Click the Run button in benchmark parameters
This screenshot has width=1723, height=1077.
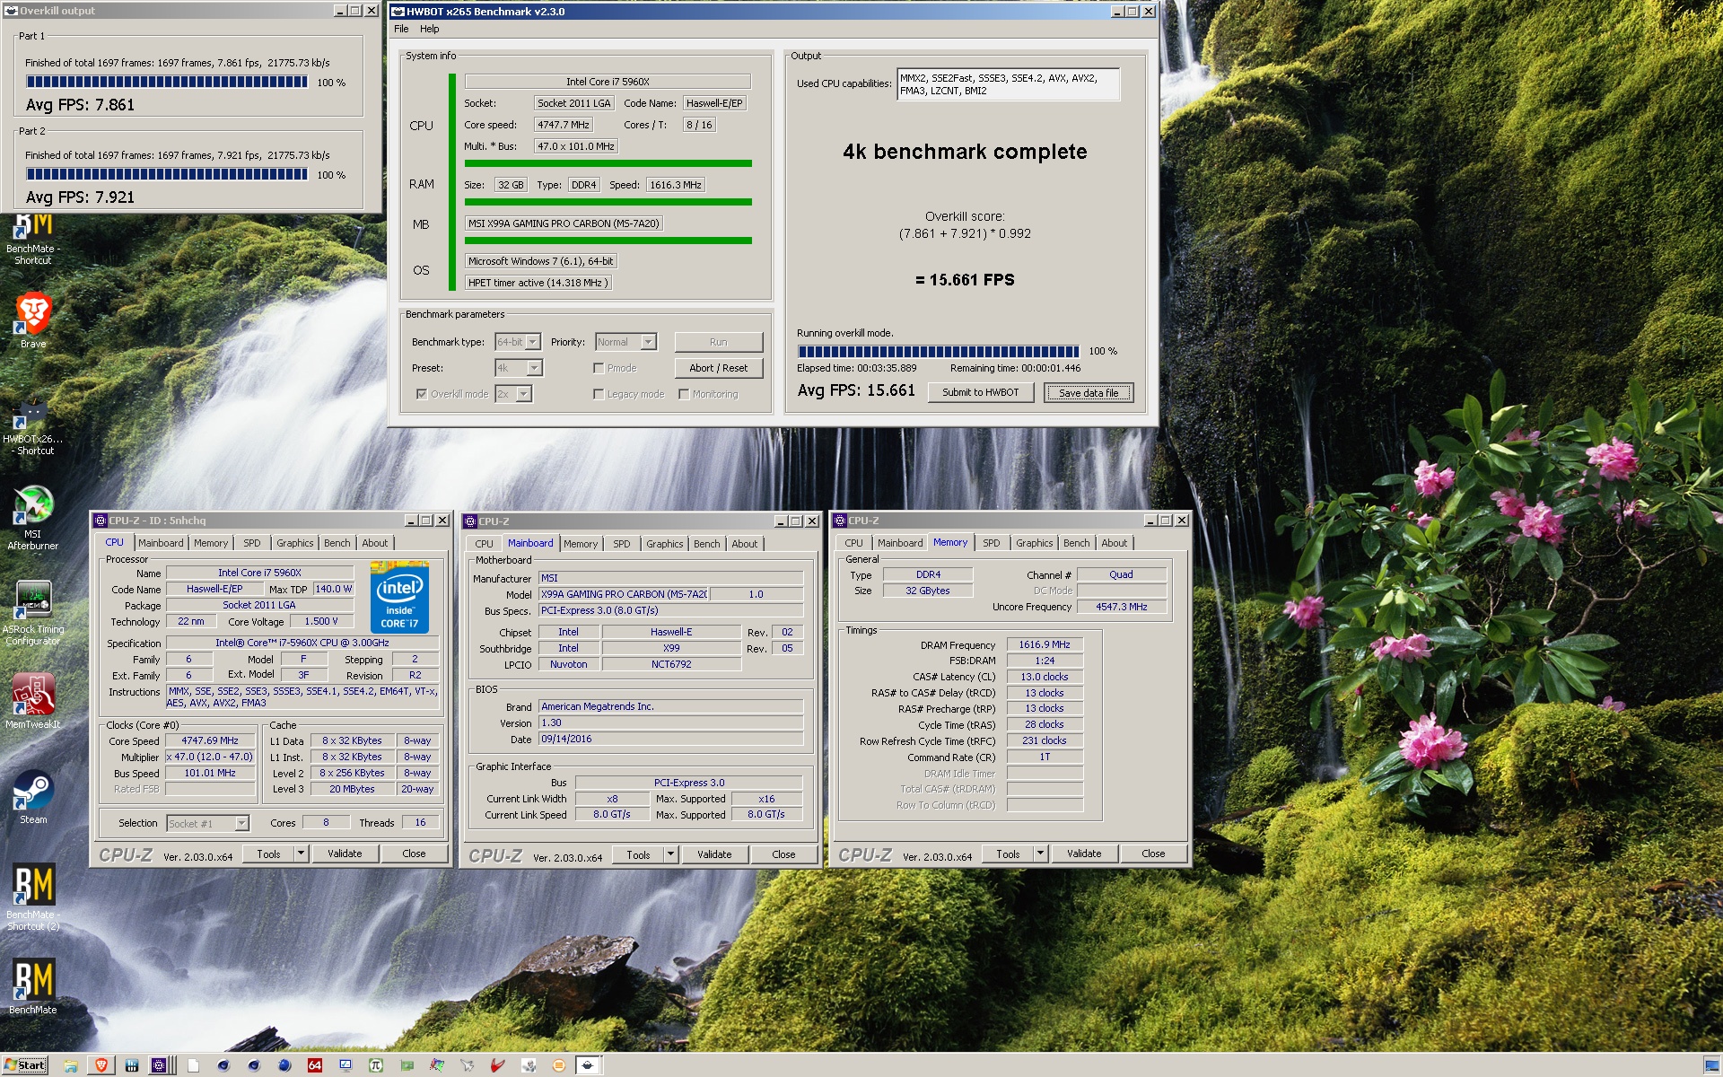click(719, 342)
